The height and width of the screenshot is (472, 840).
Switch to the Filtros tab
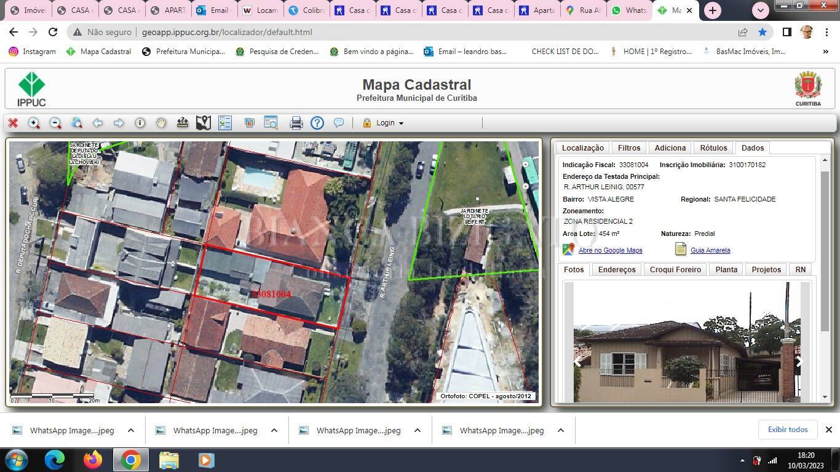628,147
